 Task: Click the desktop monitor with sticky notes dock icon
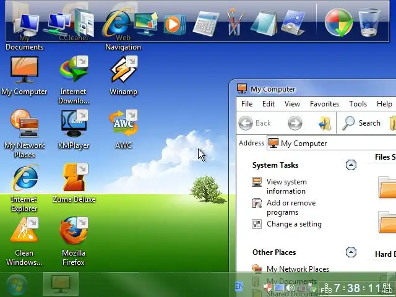coord(146,24)
